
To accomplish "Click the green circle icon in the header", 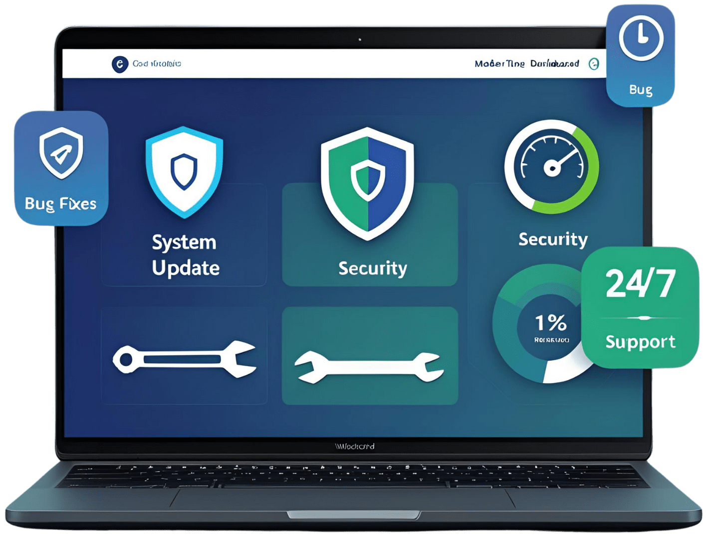I will (x=594, y=64).
